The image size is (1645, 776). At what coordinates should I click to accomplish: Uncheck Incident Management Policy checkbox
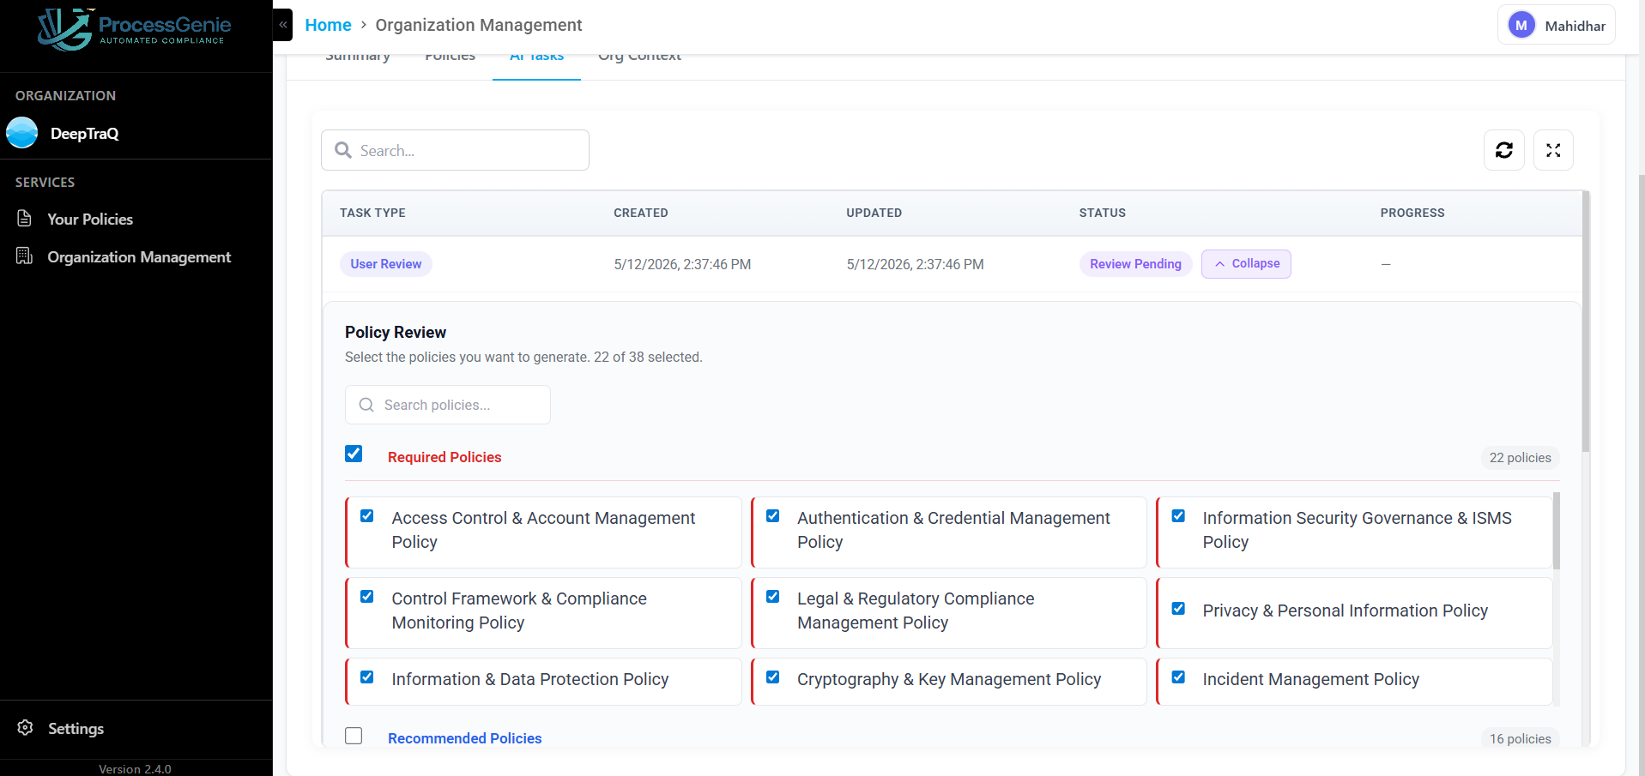[1178, 677]
